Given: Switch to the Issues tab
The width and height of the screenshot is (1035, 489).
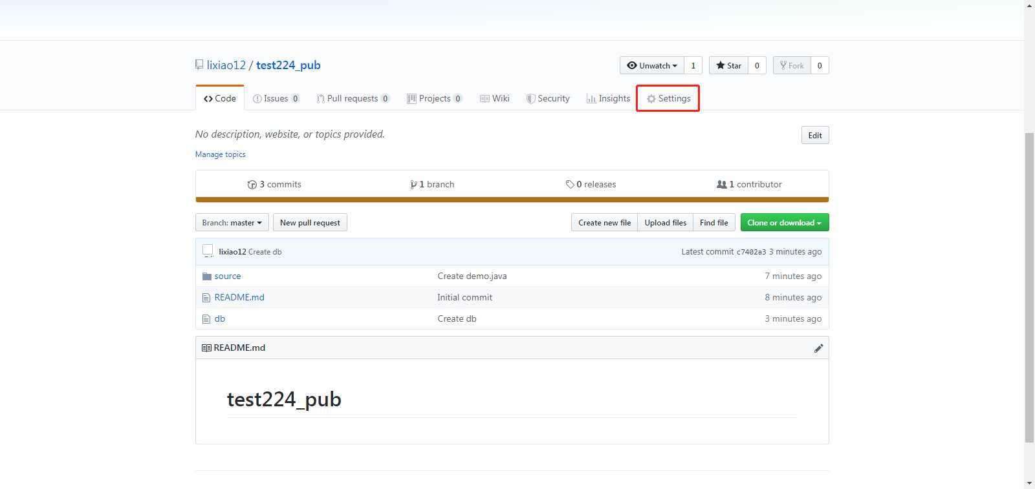Looking at the screenshot, I should pos(276,98).
